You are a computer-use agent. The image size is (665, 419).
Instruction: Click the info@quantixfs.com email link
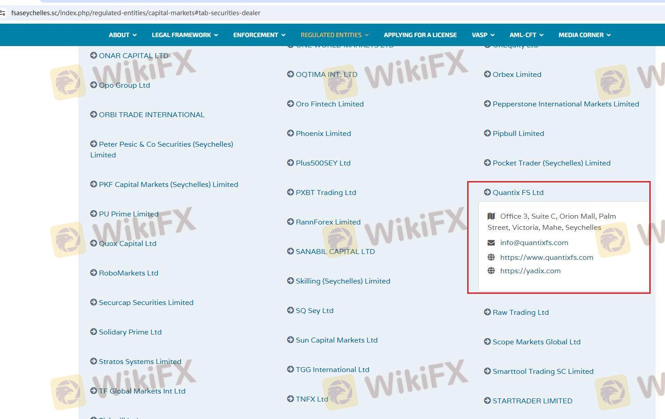pyautogui.click(x=534, y=243)
